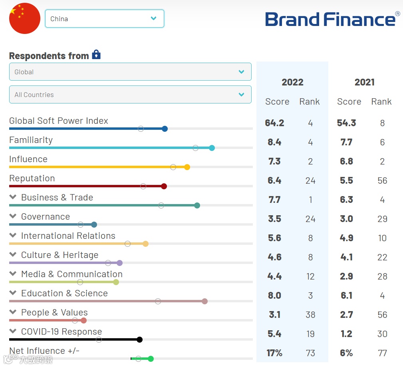Open the China country dropdown
This screenshot has height=367, width=403.
point(104,19)
